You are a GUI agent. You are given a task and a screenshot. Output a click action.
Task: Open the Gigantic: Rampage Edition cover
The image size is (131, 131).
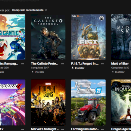(12, 37)
